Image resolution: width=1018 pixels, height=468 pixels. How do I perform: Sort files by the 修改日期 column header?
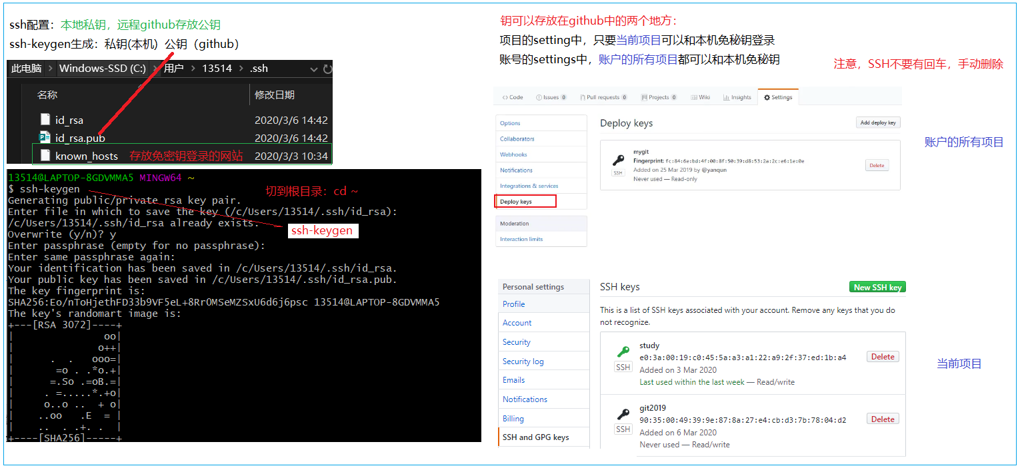274,95
